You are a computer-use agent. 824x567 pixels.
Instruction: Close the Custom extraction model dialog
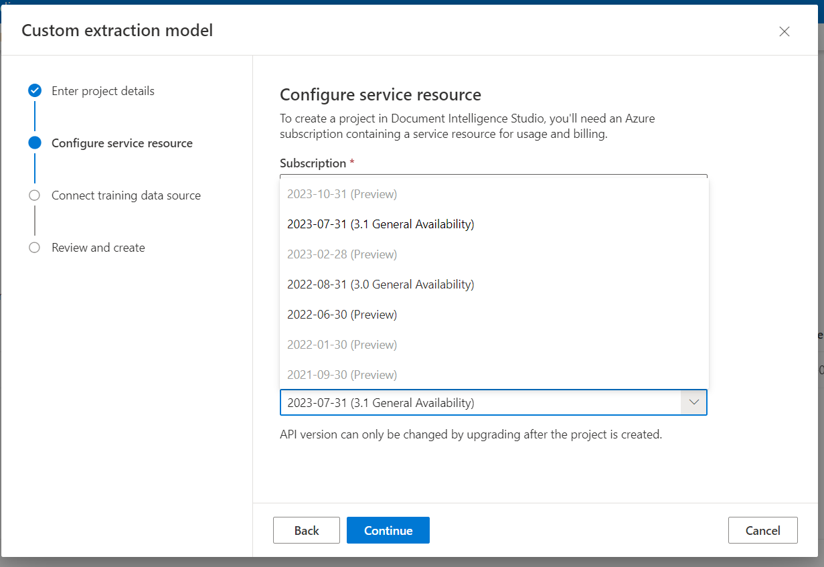tap(785, 31)
